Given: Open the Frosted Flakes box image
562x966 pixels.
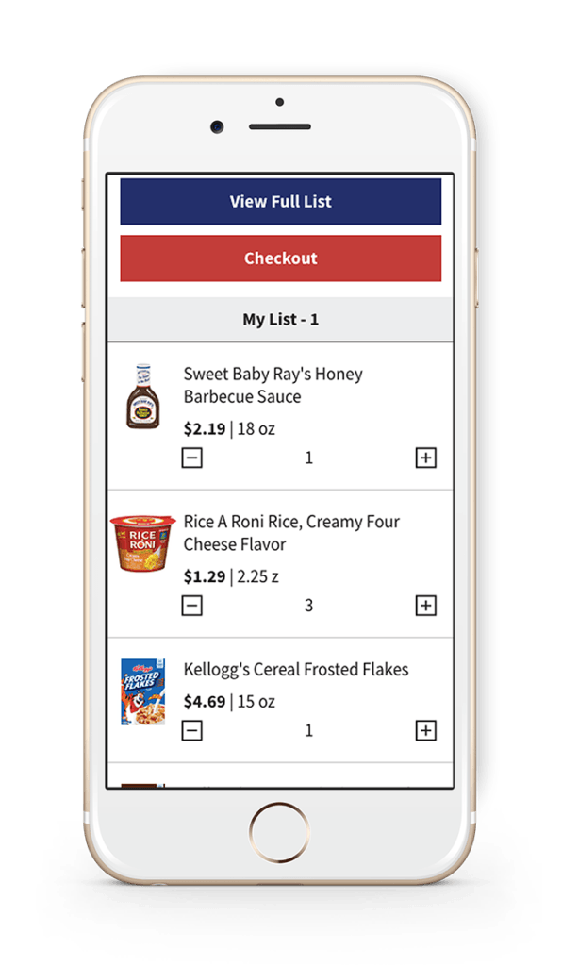Looking at the screenshot, I should [x=142, y=691].
